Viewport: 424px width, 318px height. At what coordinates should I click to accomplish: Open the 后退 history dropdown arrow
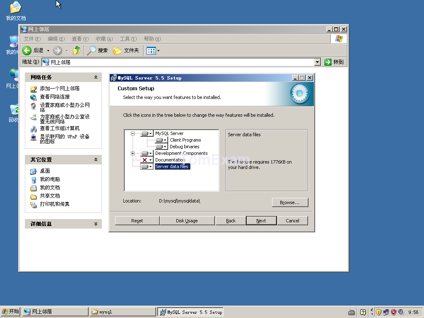48,51
